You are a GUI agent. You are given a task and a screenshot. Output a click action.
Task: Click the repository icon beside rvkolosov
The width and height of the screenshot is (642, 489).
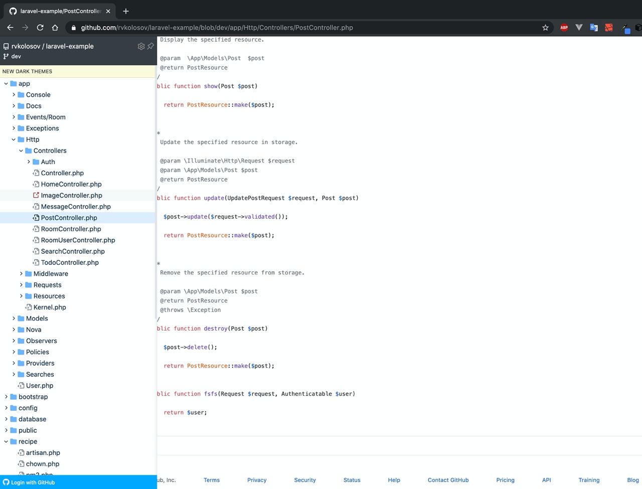tap(6, 46)
